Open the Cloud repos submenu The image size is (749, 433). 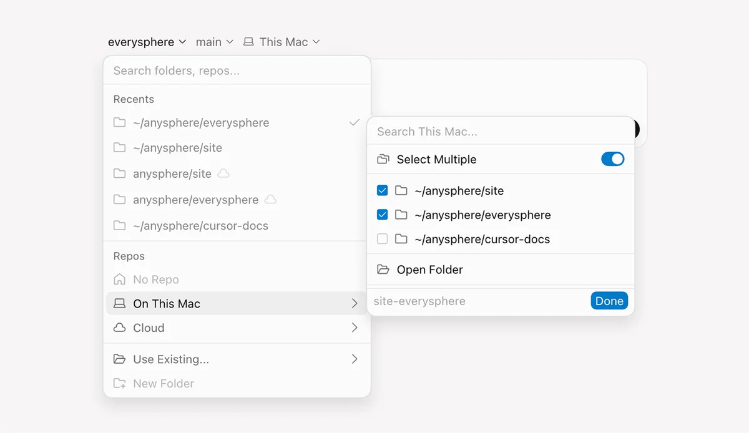coord(237,328)
